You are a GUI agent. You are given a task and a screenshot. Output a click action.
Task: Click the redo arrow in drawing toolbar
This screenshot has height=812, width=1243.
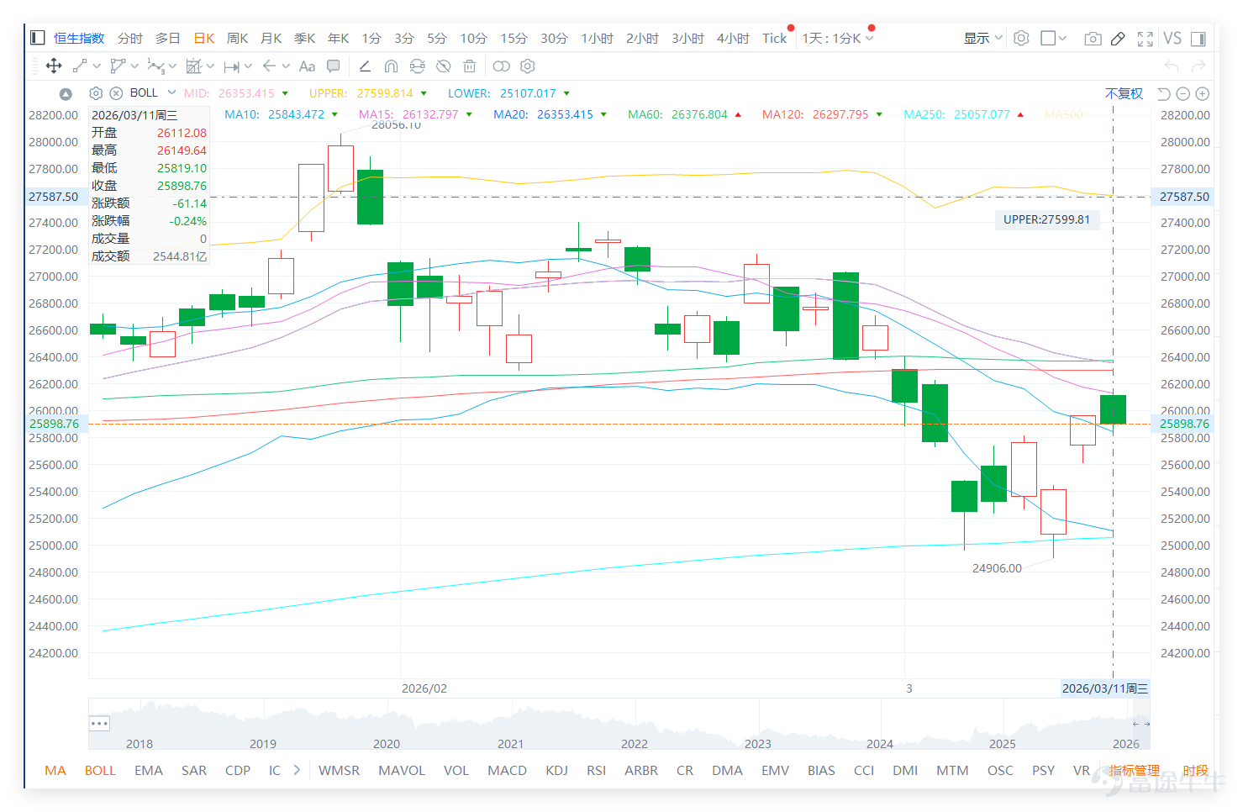click(1198, 66)
